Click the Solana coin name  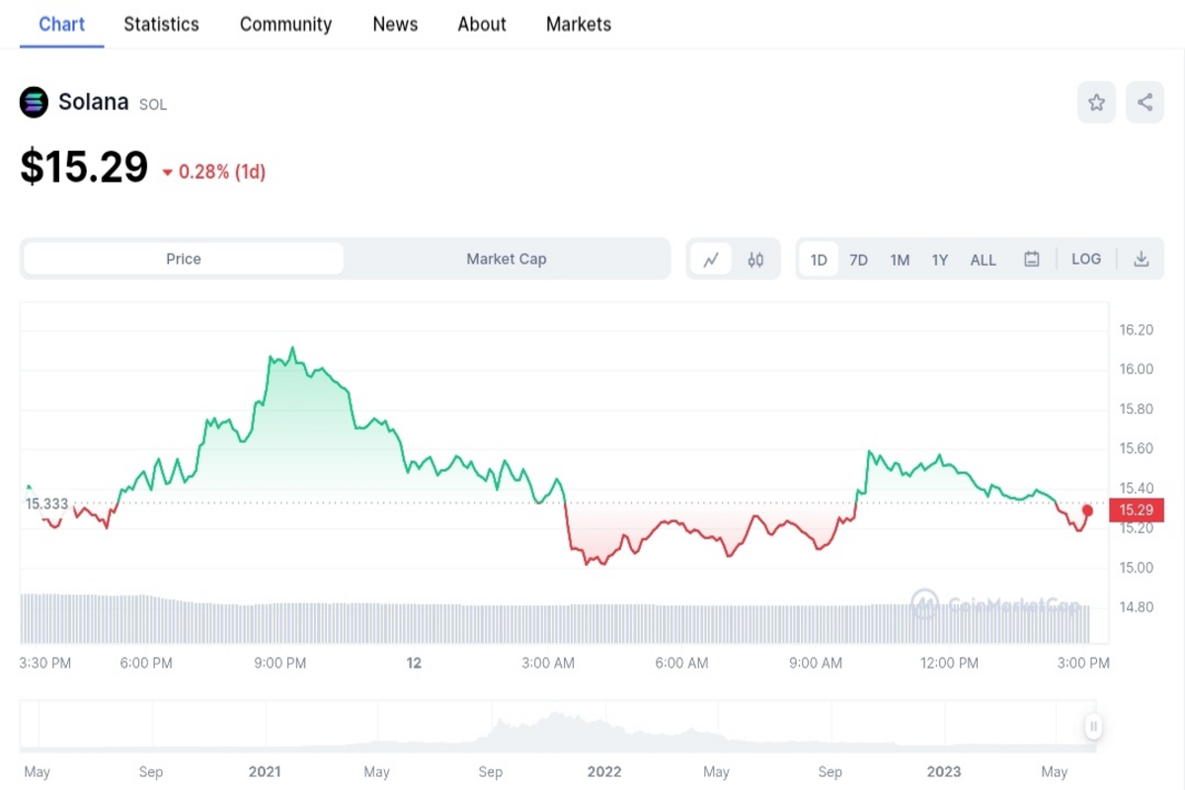(x=94, y=102)
